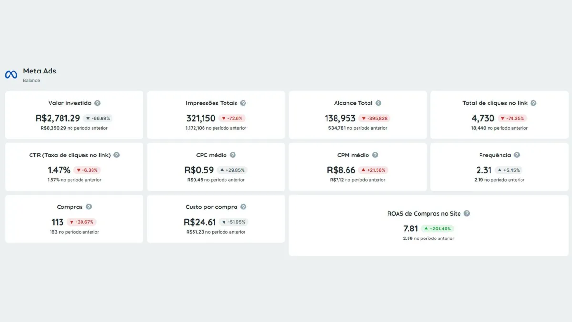This screenshot has width=572, height=322.
Task: Click the +21.56% CPM change badge
Action: tap(374, 170)
